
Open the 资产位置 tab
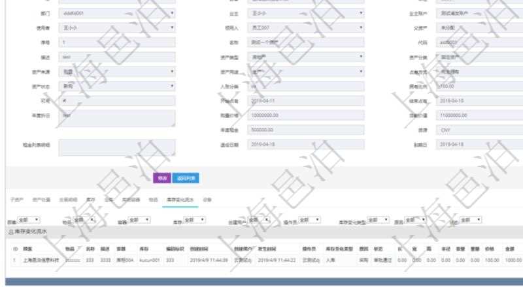(41, 200)
